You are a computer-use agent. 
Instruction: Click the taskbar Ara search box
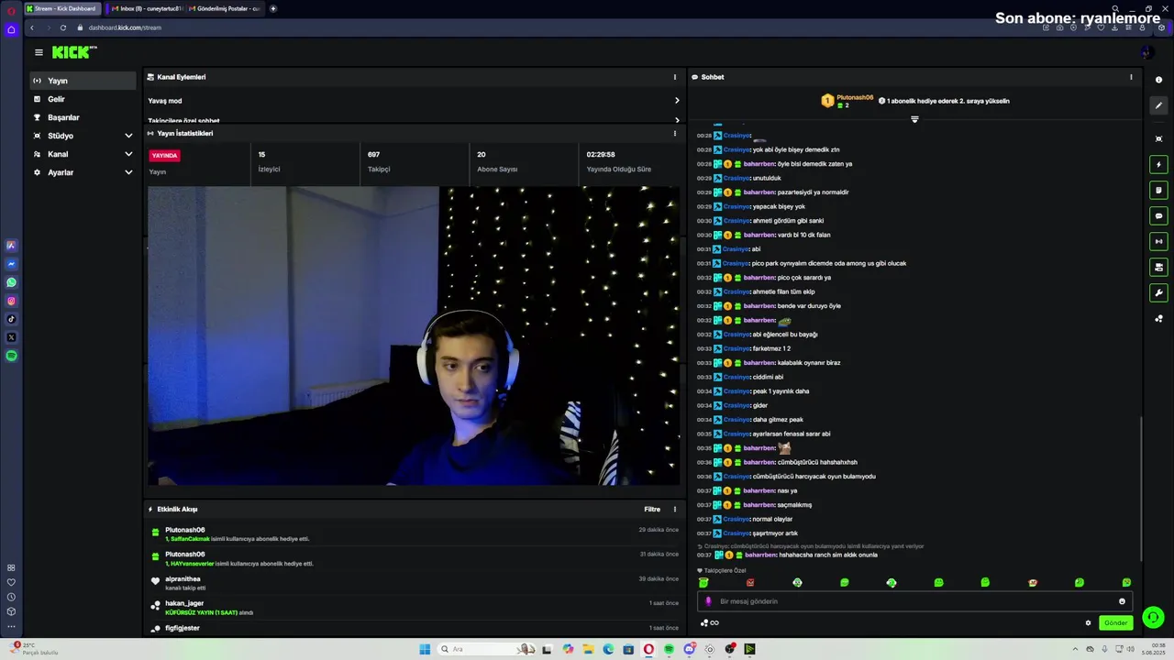[486, 649]
